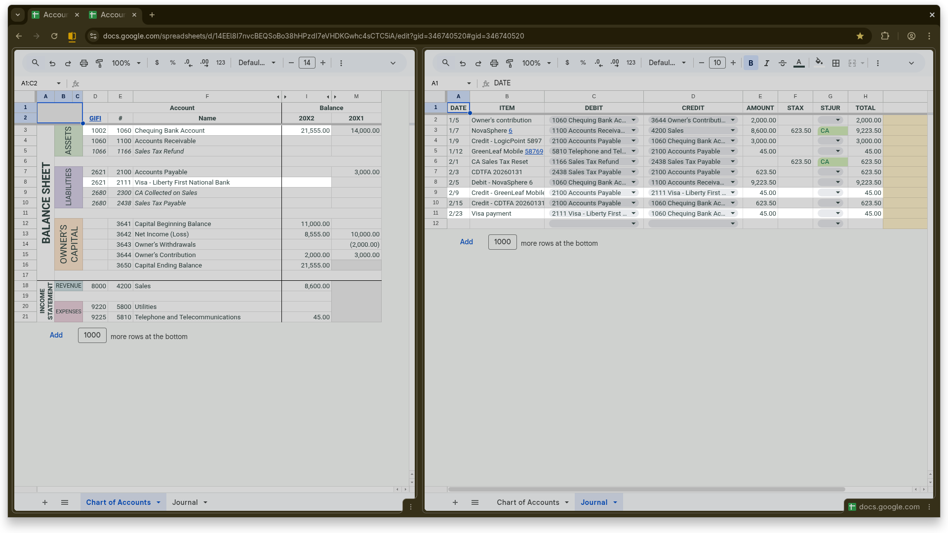Click rows count input field in left pane
This screenshot has height=533, width=948.
pyautogui.click(x=92, y=335)
